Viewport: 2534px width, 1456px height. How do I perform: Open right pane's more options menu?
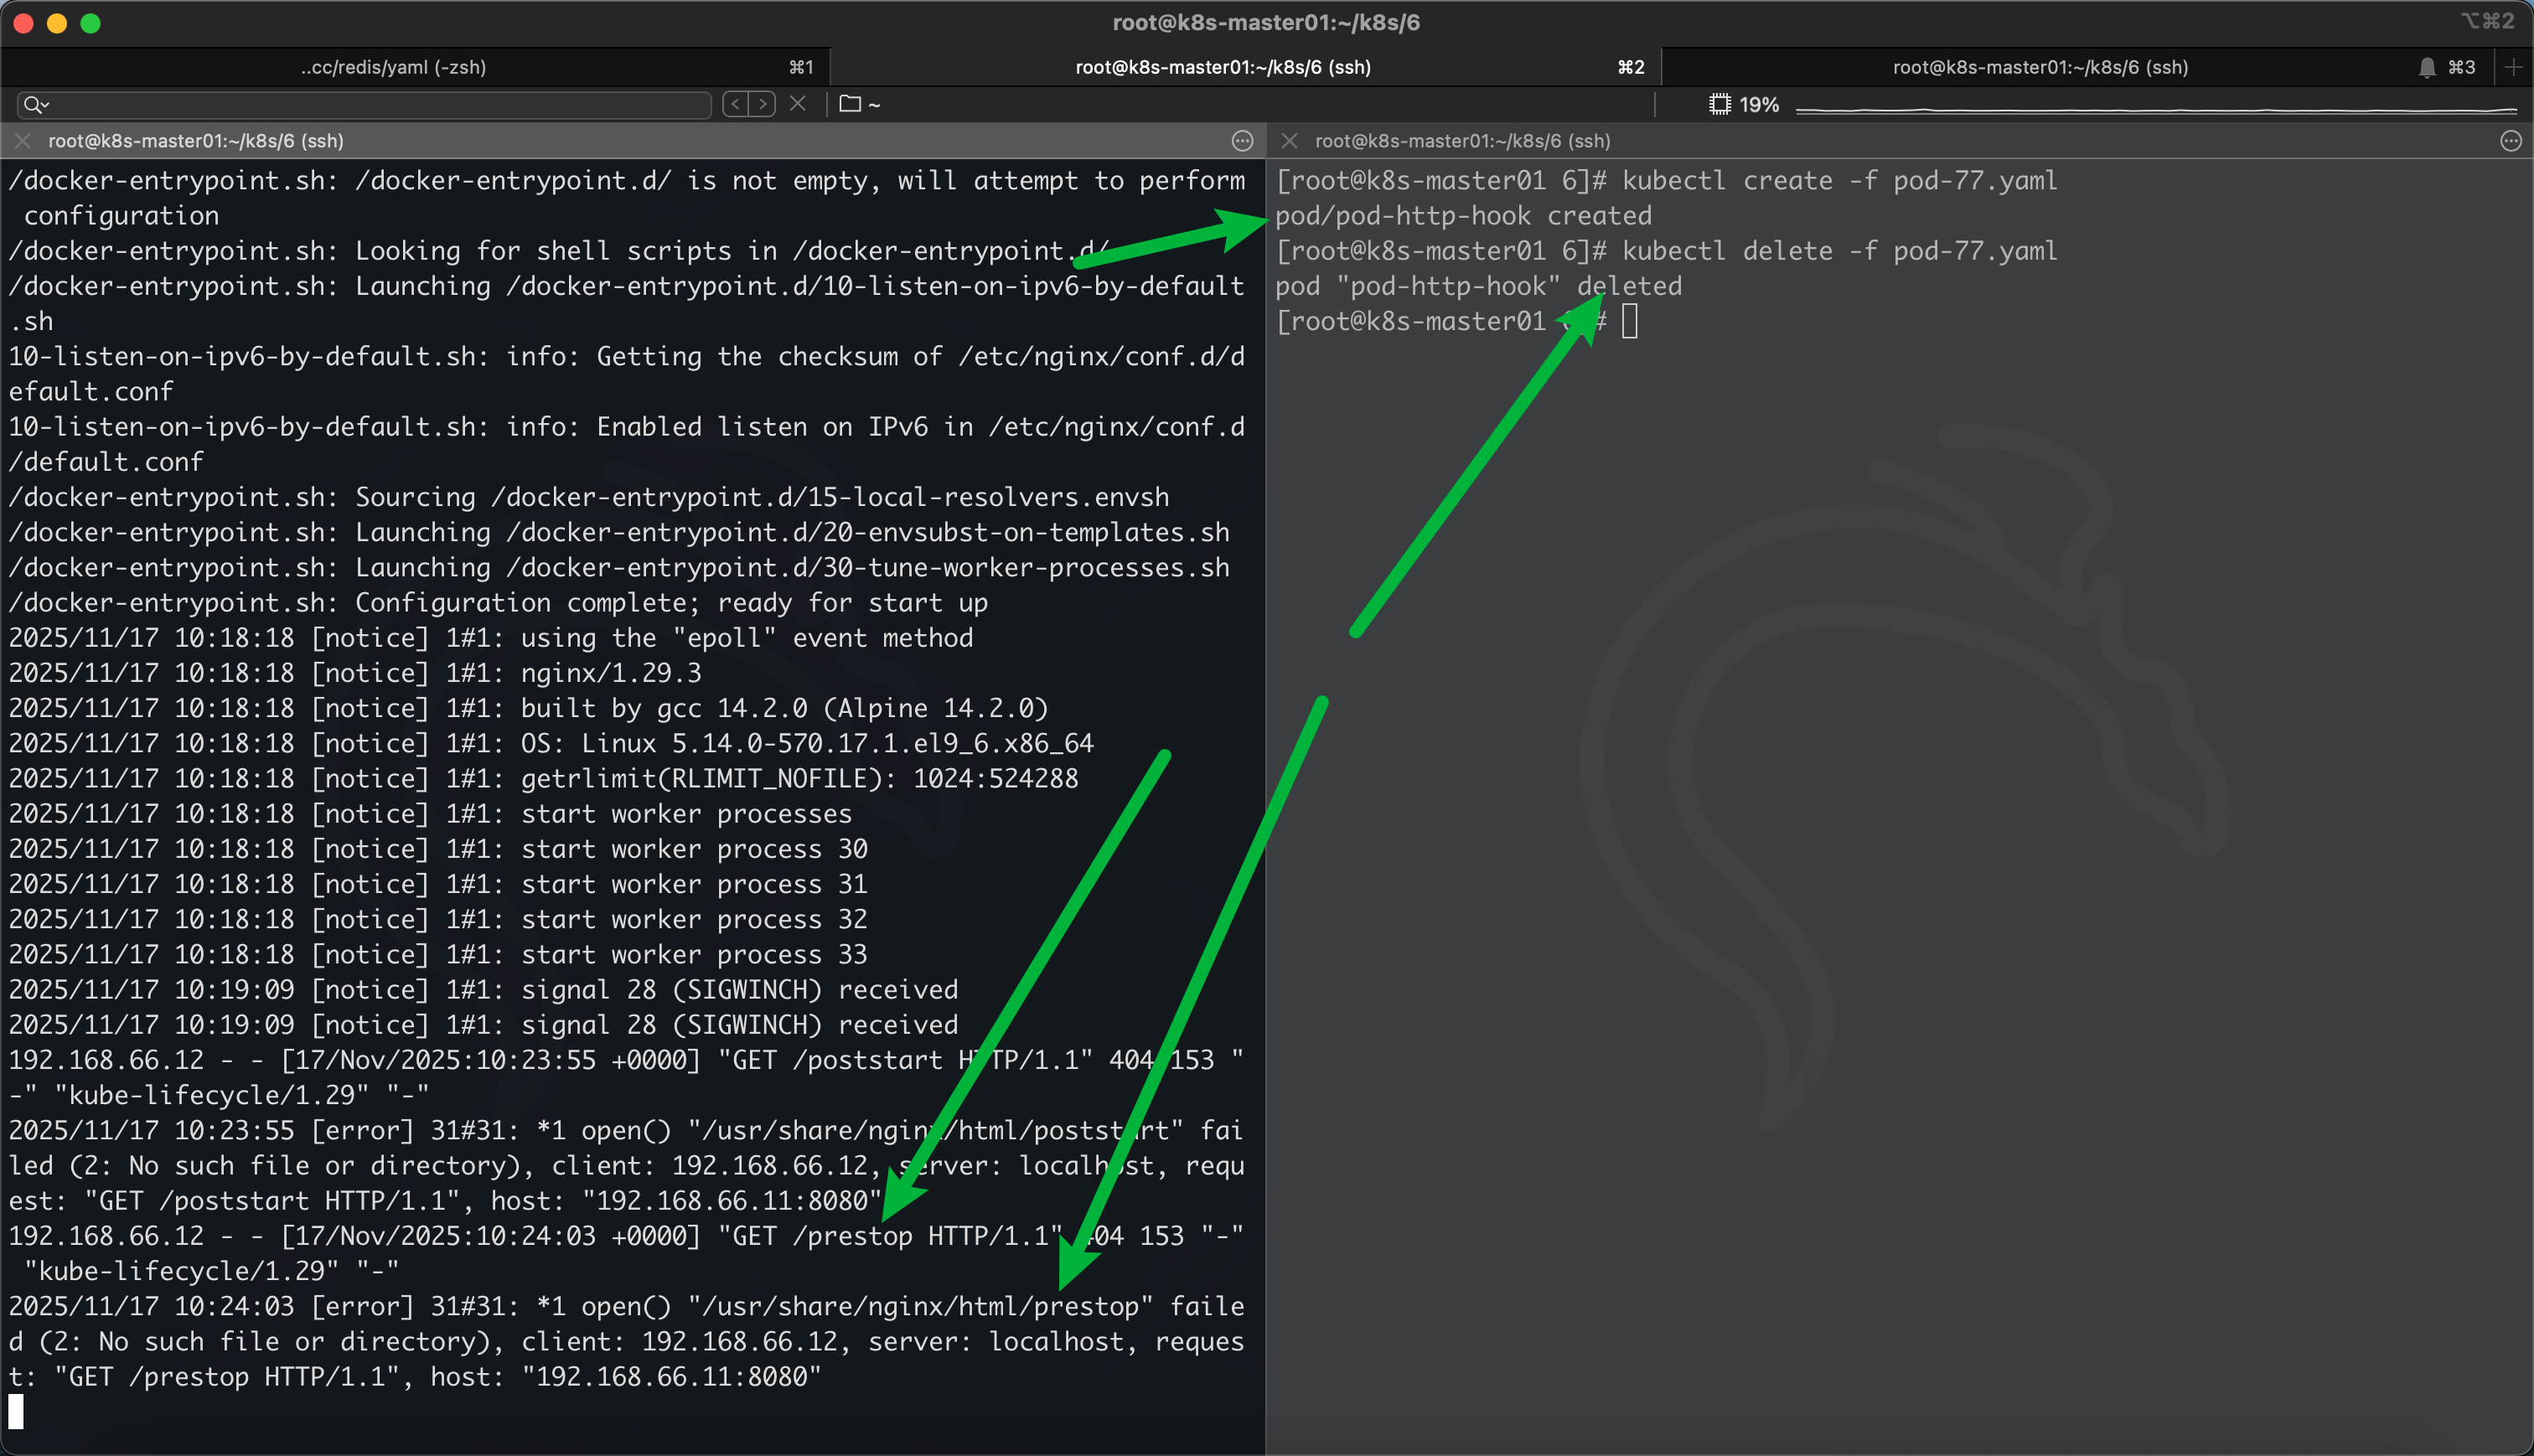point(2510,141)
